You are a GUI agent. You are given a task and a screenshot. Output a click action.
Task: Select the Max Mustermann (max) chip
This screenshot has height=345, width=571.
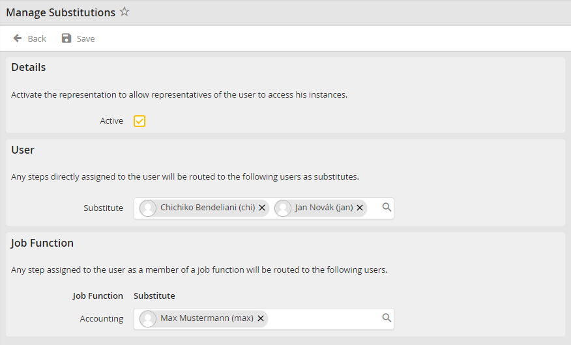tap(207, 318)
